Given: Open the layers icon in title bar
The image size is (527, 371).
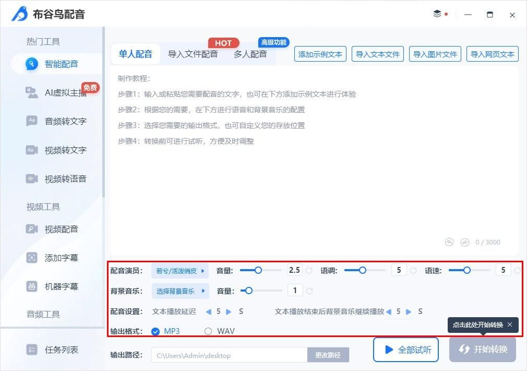Looking at the screenshot, I should click(x=437, y=14).
